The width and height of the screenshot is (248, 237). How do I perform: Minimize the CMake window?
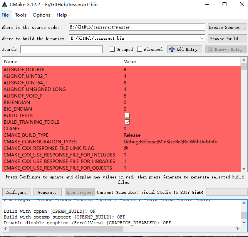point(207,5)
